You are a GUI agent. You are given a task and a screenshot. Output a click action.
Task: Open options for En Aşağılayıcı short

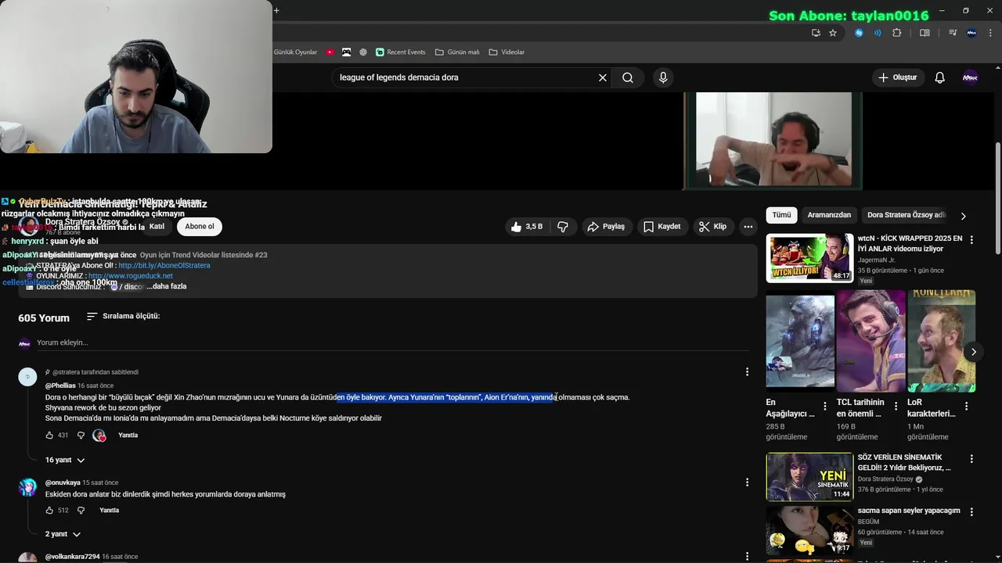tap(825, 407)
